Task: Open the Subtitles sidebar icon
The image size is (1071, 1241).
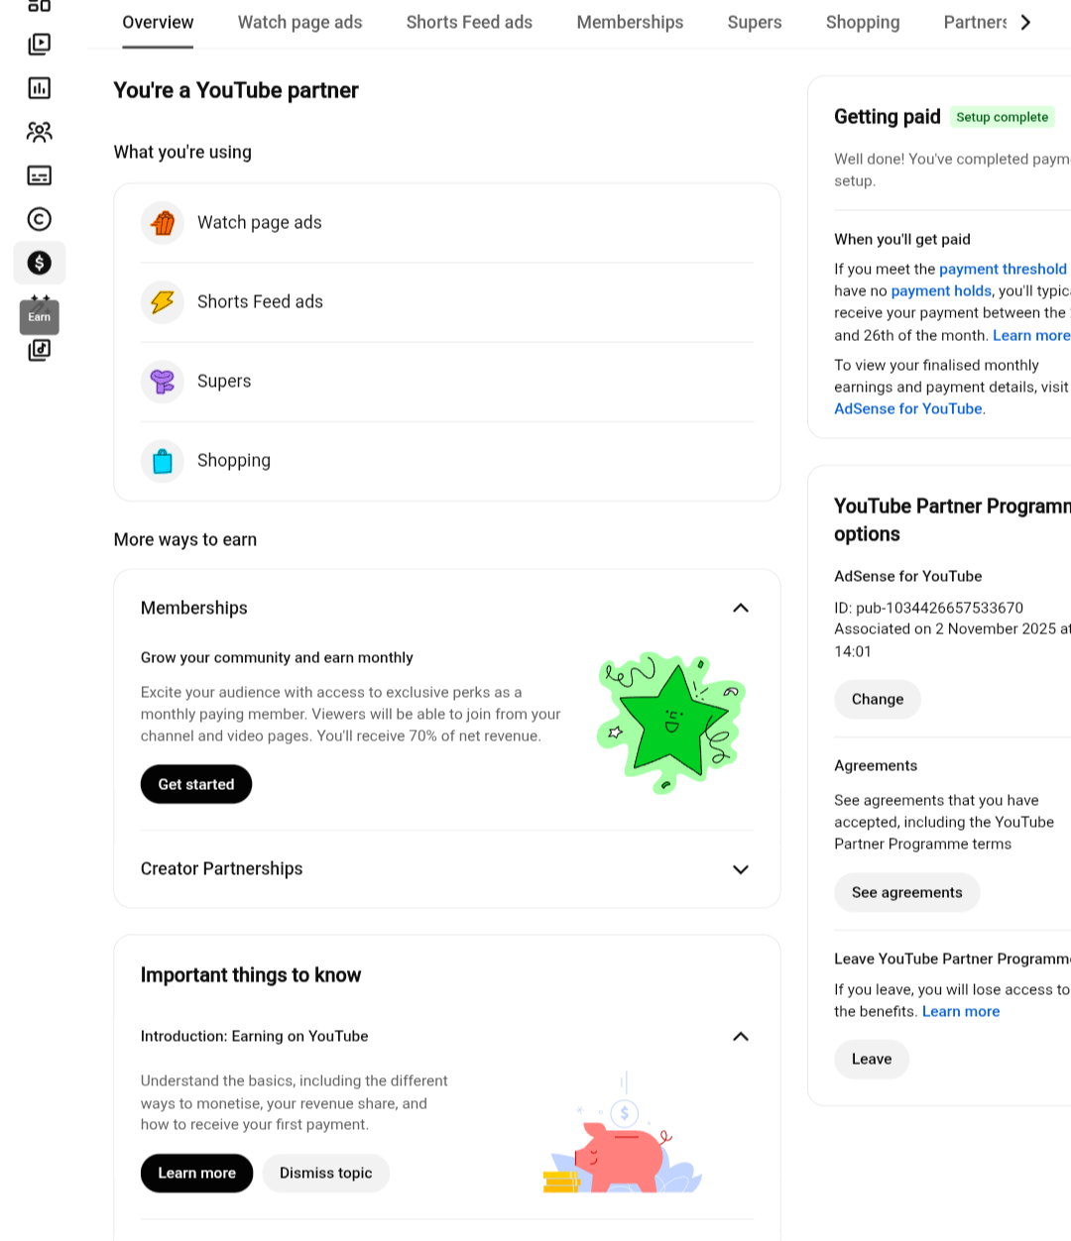Action: 40,175
